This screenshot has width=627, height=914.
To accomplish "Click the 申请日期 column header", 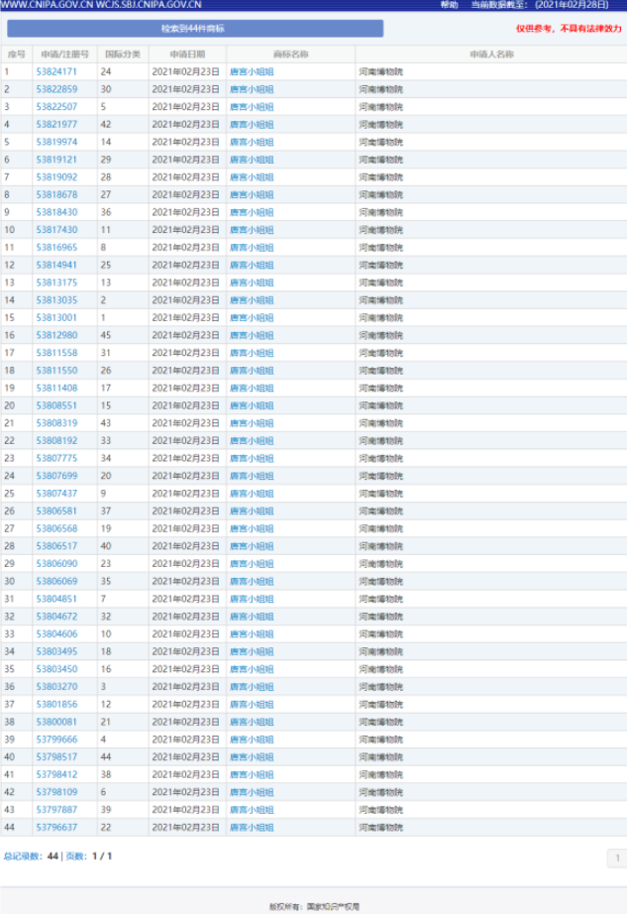I will click(187, 54).
